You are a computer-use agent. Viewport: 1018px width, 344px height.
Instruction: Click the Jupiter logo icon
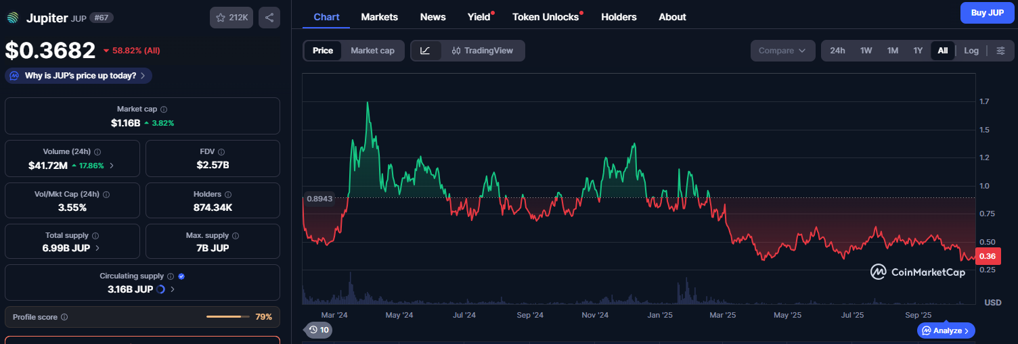(x=14, y=18)
